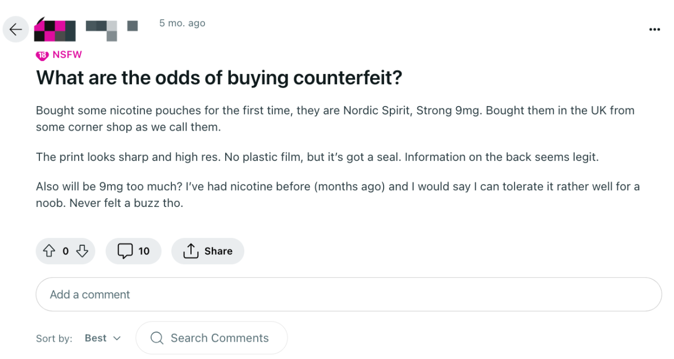Downvote the counterfeit nicotine pouches post
Screen dimensions: 674x359
82,251
